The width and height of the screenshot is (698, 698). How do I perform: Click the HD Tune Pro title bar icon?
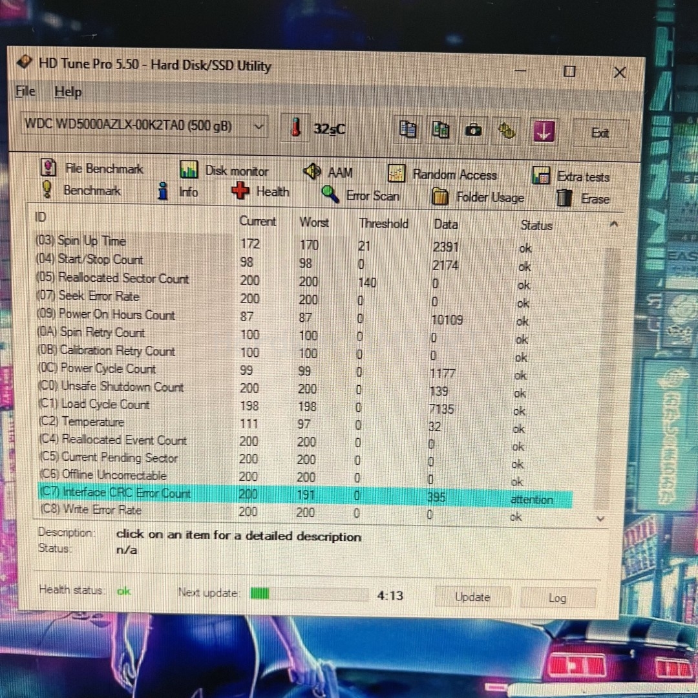(x=25, y=62)
